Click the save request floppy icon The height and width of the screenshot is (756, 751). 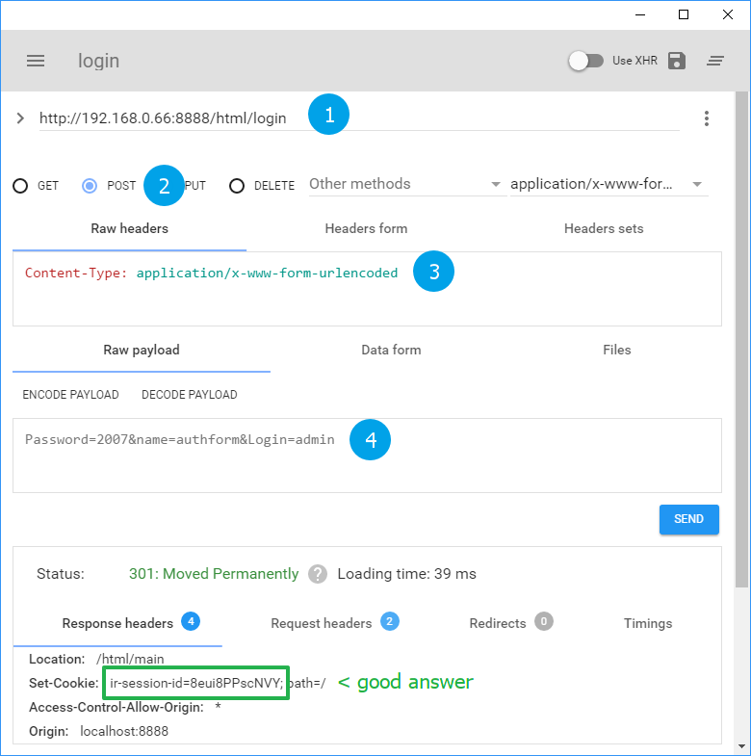(676, 61)
